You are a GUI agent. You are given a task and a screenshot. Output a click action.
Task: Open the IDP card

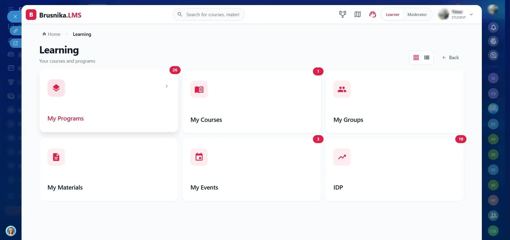pos(394,169)
